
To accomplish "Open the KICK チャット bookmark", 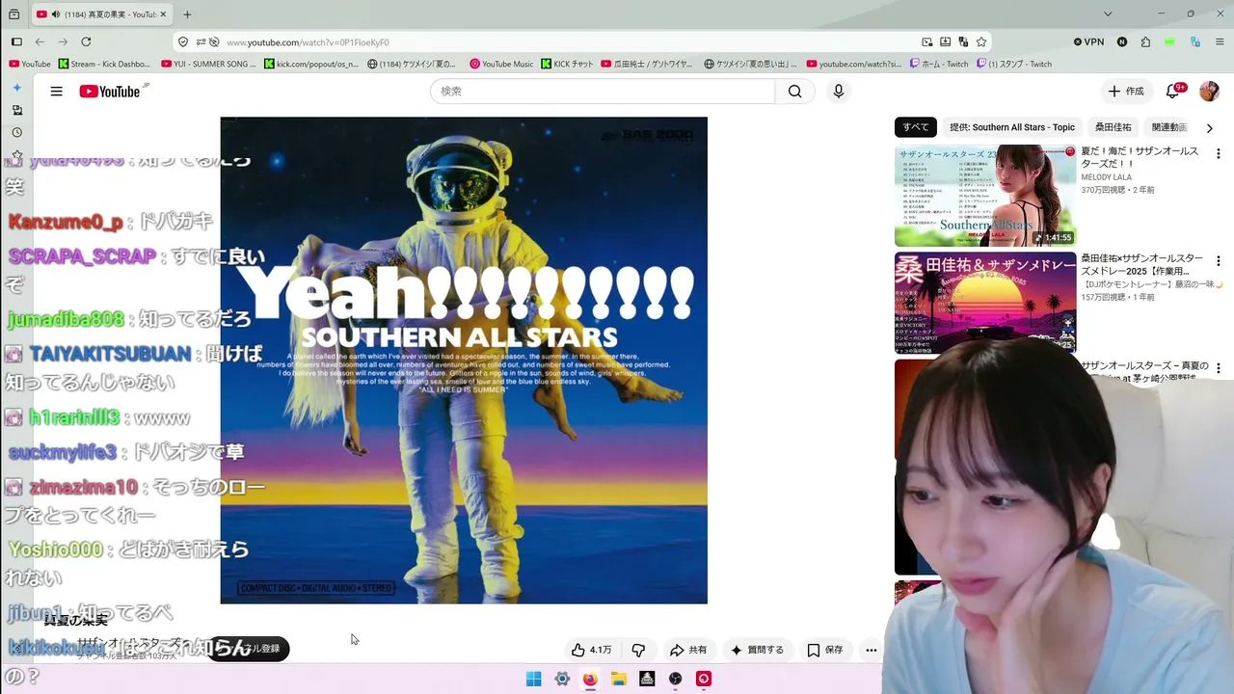I will (x=567, y=65).
